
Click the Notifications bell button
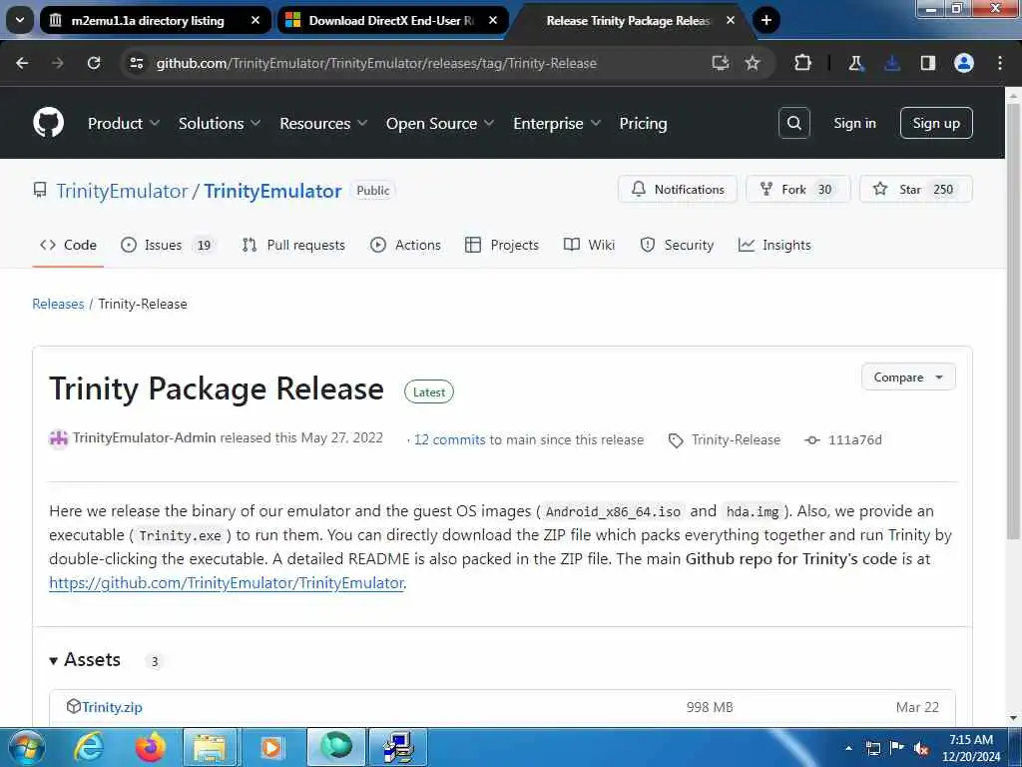(x=678, y=189)
